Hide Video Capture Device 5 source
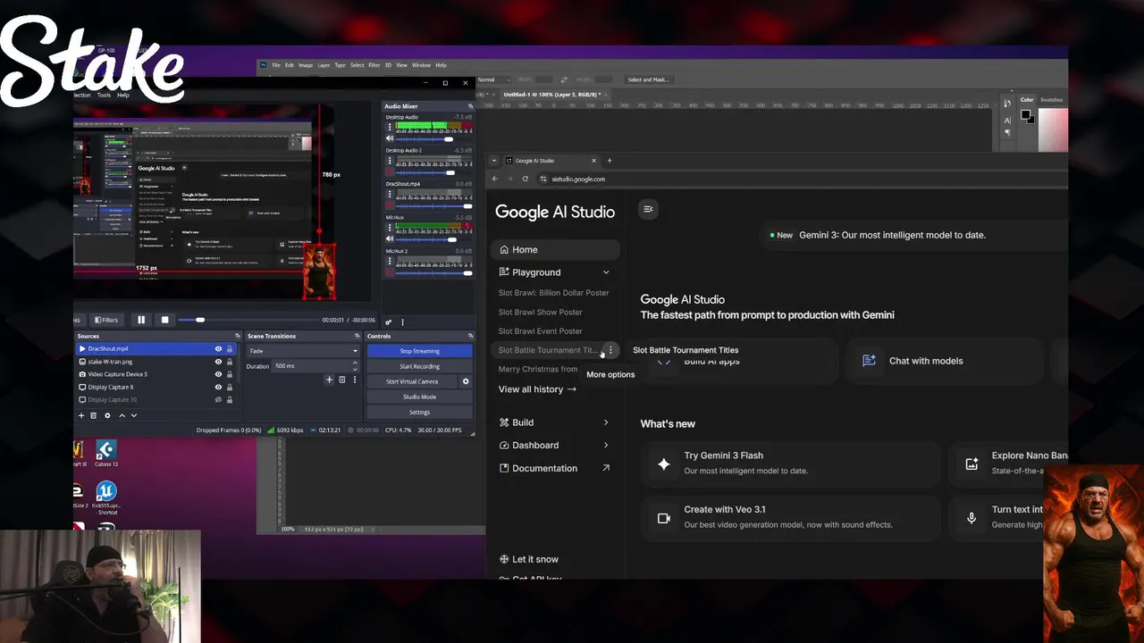The width and height of the screenshot is (1144, 643). [218, 374]
